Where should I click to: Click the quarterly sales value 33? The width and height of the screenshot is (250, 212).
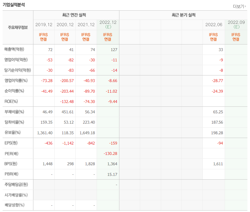coord(221,50)
